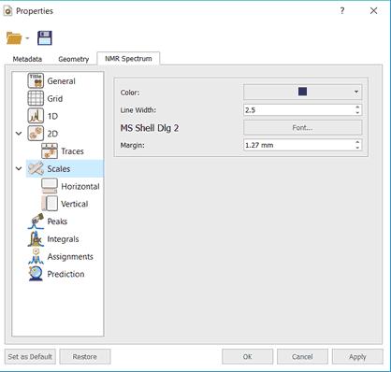Viewport: 391px width, 372px height.
Task: Select the Grid icon in the tree
Action: point(36,98)
